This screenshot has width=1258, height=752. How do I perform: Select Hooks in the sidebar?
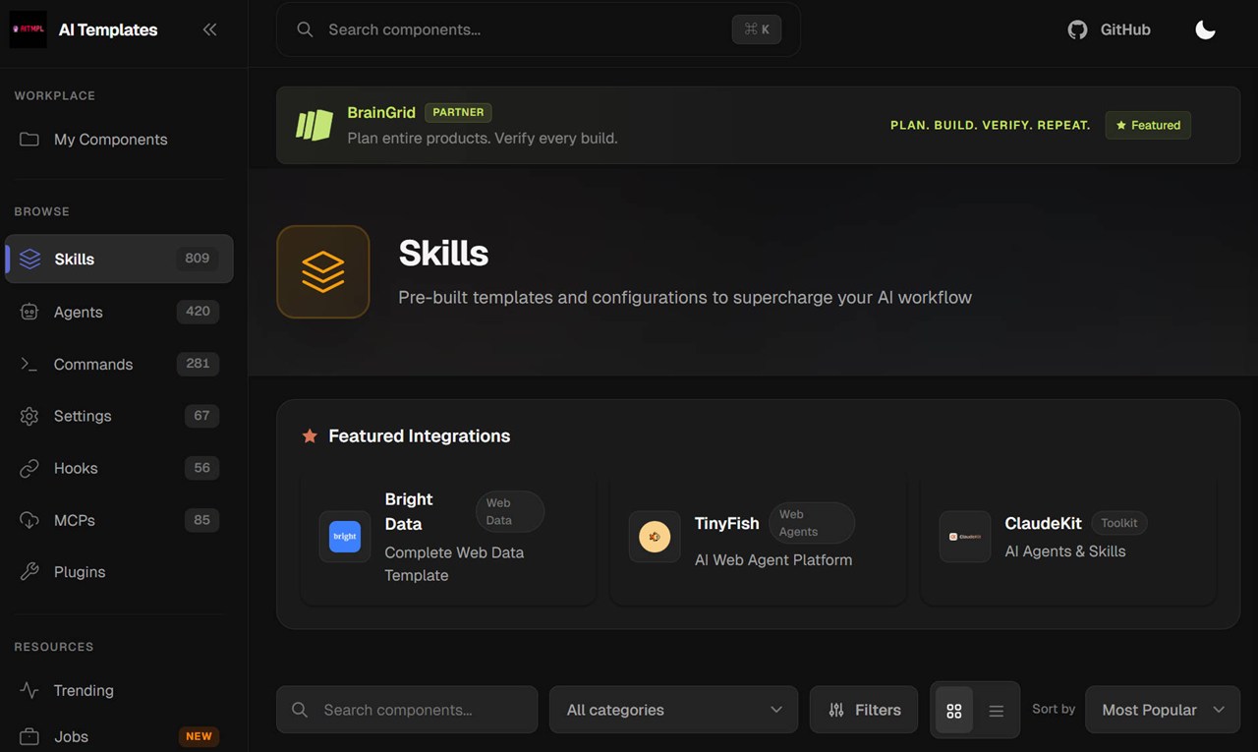(119, 468)
